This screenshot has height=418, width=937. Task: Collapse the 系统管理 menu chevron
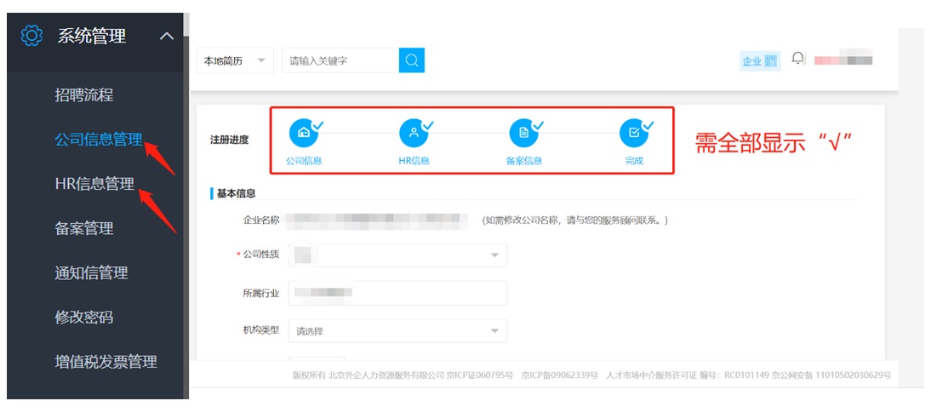click(166, 36)
